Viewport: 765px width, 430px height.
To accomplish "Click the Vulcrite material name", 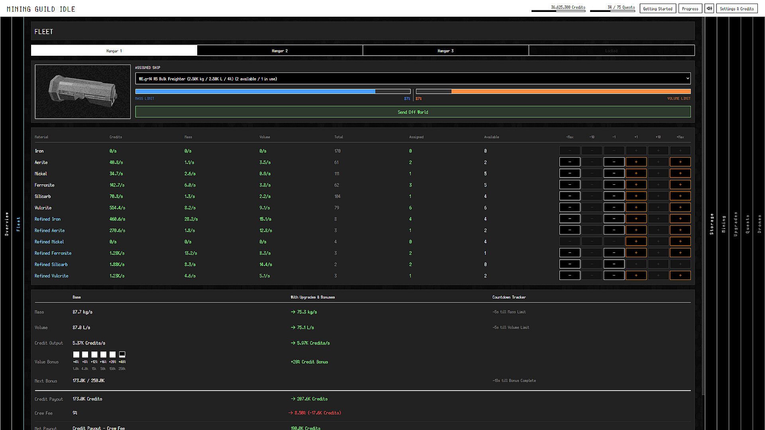I will click(43, 208).
